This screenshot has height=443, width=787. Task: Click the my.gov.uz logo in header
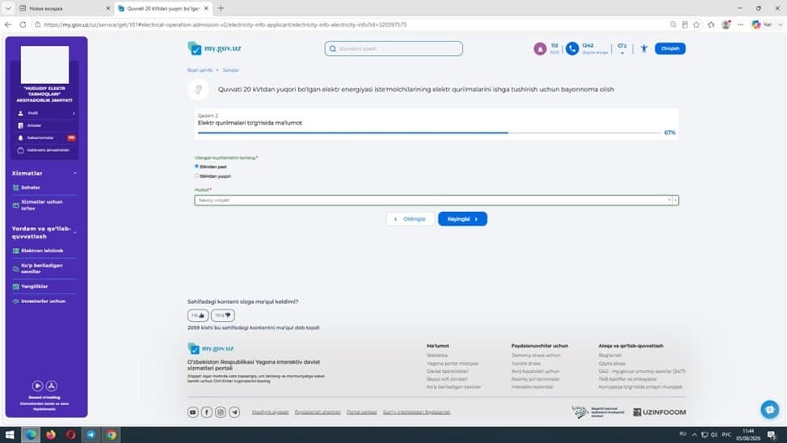[214, 49]
